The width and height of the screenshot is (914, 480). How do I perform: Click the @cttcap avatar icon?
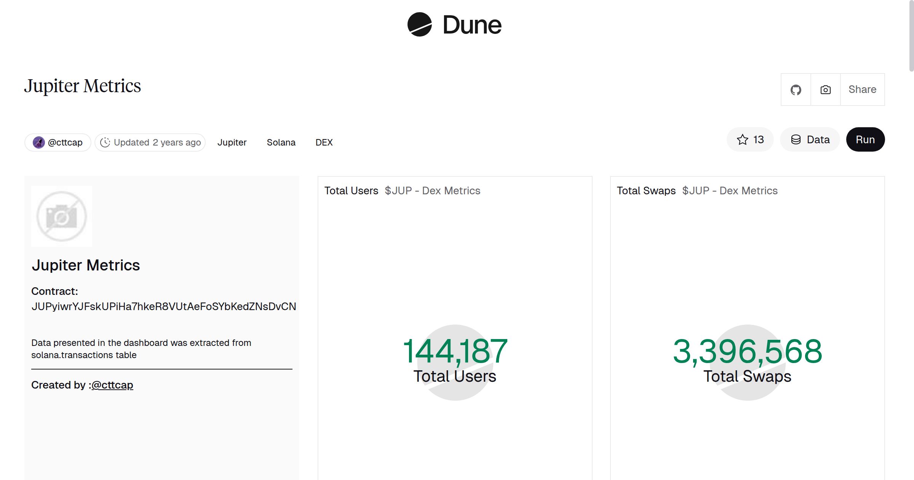coord(40,142)
